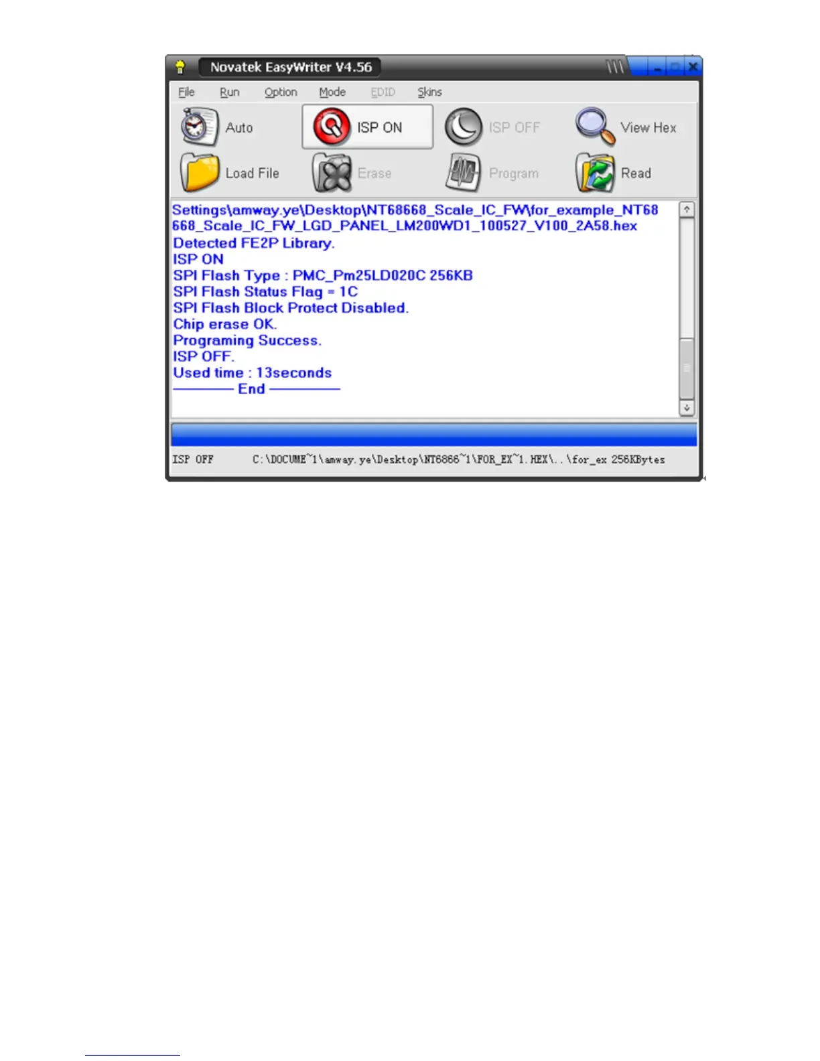Click the 'SPI Flash Status Flag = 1C' line
The width and height of the screenshot is (820, 1061).
tap(265, 291)
